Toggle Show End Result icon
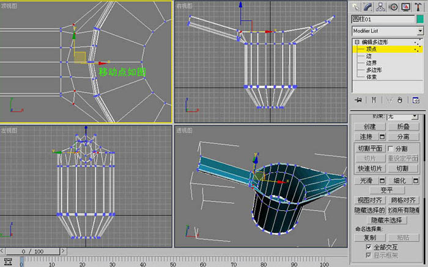 coord(374,100)
